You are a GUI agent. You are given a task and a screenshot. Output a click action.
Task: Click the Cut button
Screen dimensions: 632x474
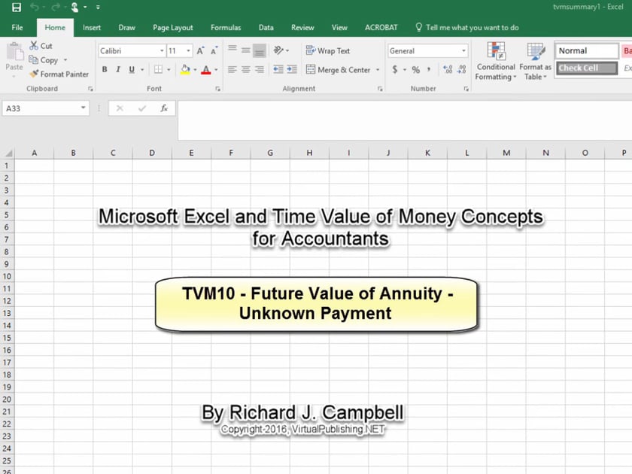(41, 46)
